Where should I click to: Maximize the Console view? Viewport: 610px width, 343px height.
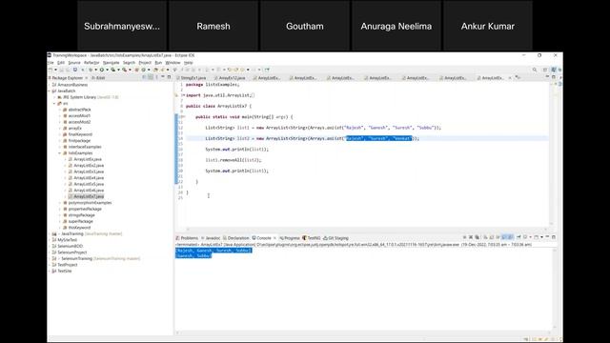(x=554, y=237)
